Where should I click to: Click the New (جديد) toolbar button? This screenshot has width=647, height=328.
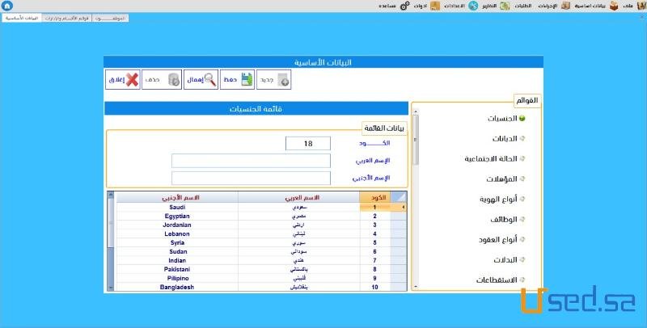pyautogui.click(x=274, y=79)
